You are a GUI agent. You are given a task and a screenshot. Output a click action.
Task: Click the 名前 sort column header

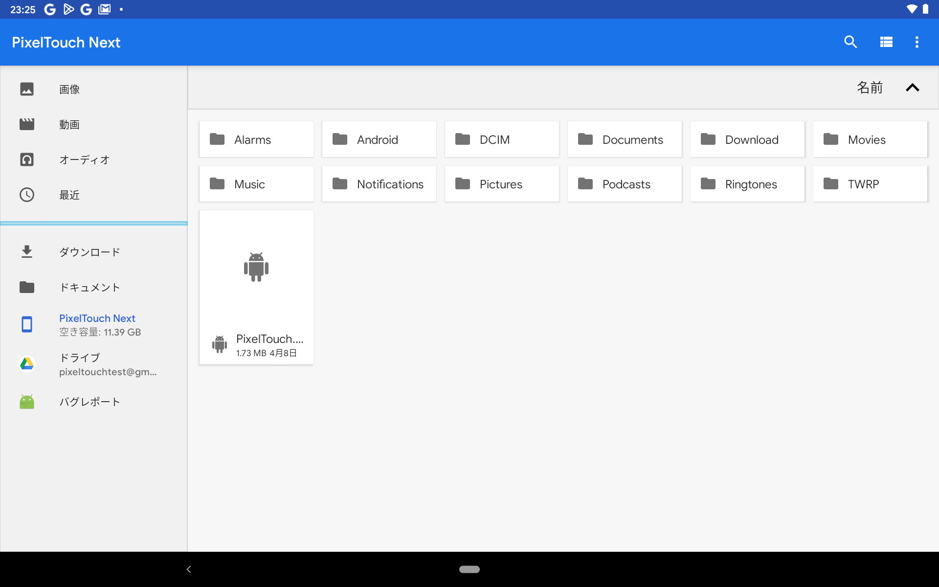coord(870,88)
